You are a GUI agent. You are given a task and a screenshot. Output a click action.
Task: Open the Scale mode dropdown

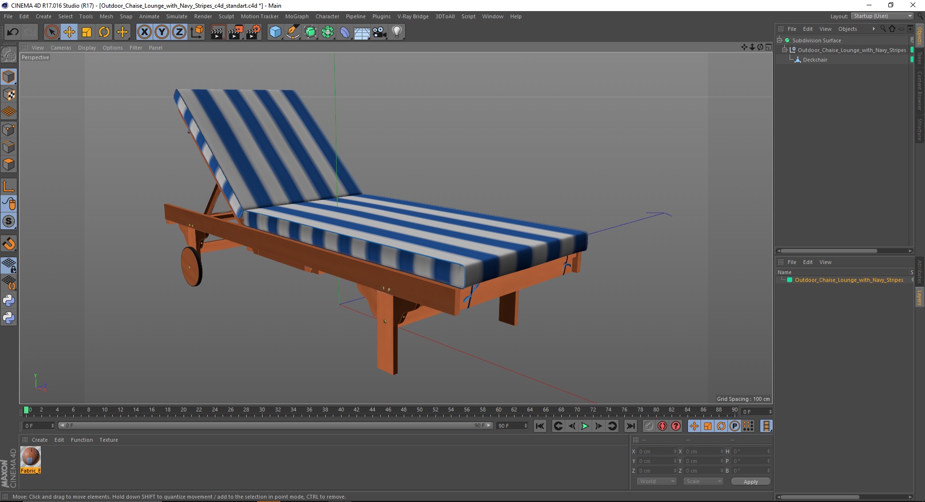pyautogui.click(x=703, y=481)
